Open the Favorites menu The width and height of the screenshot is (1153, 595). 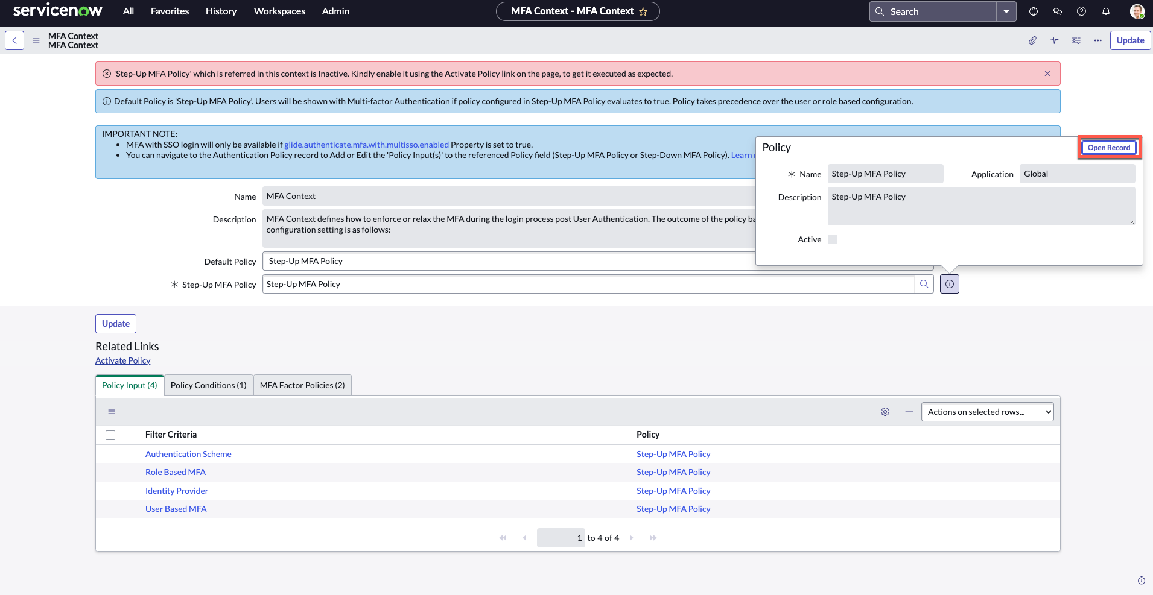(170, 11)
